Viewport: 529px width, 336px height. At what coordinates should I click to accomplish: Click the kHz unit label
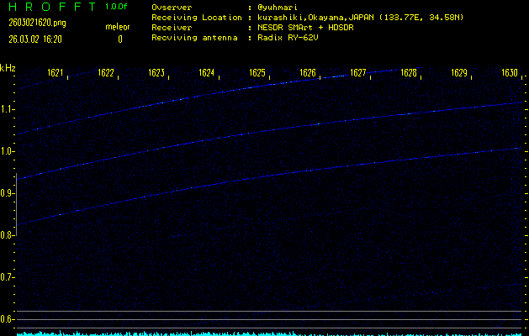click(8, 68)
